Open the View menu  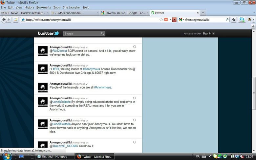click(19, 7)
